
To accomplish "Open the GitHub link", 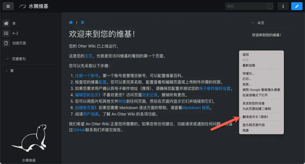I will pos(79,130).
